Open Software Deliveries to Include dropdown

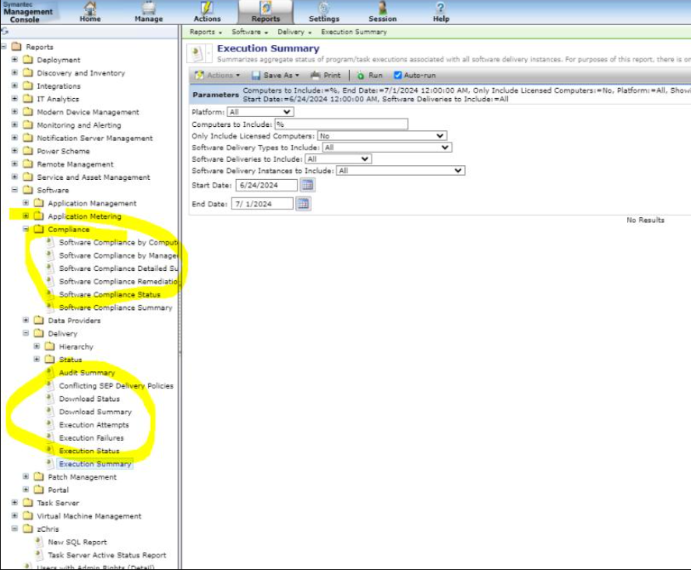pos(338,159)
